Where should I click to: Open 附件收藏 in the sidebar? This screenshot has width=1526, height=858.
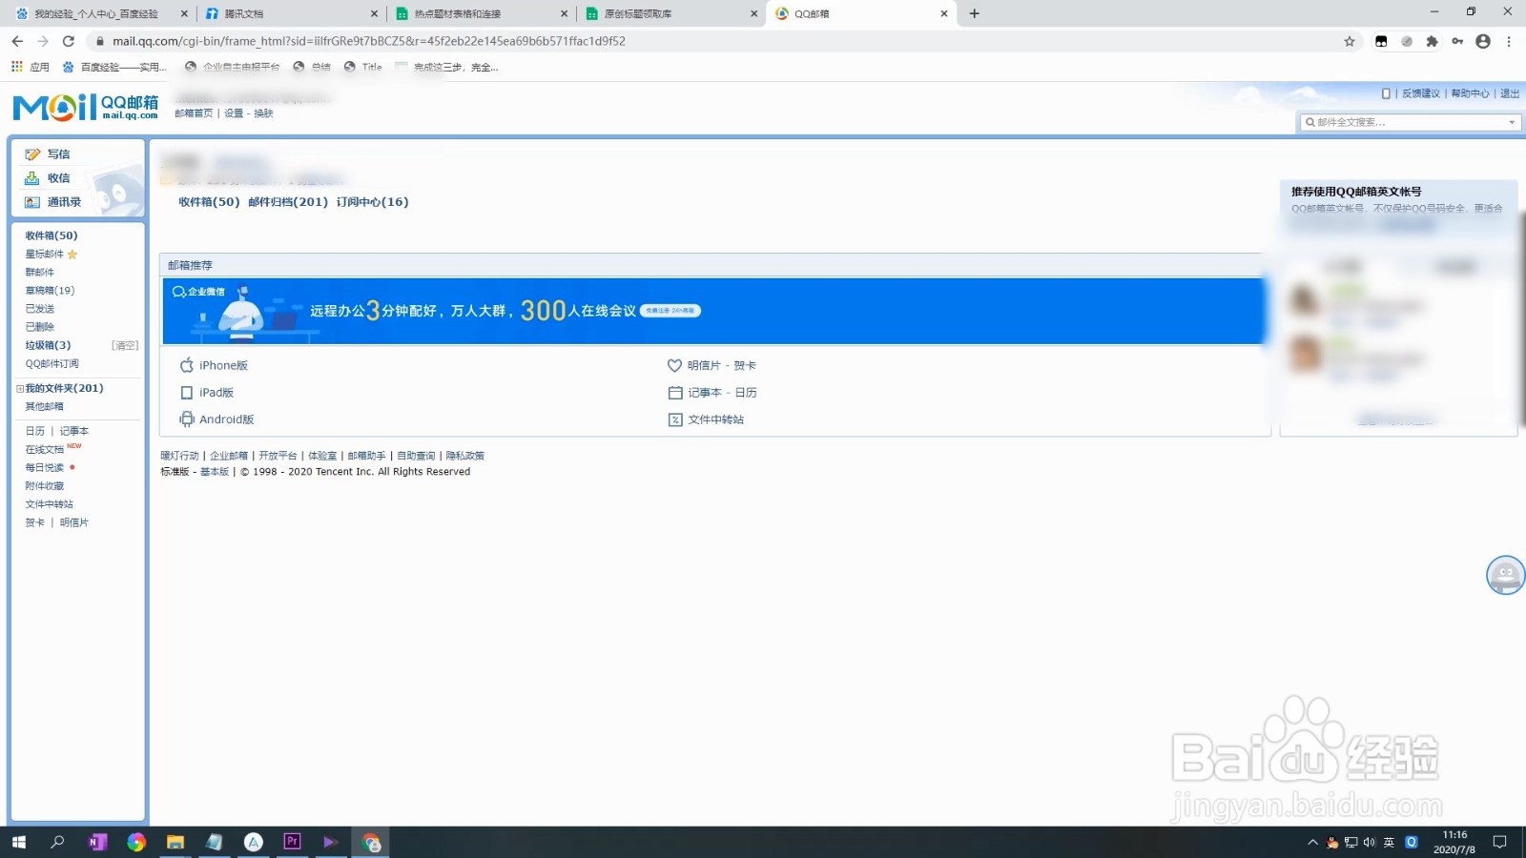[45, 486]
